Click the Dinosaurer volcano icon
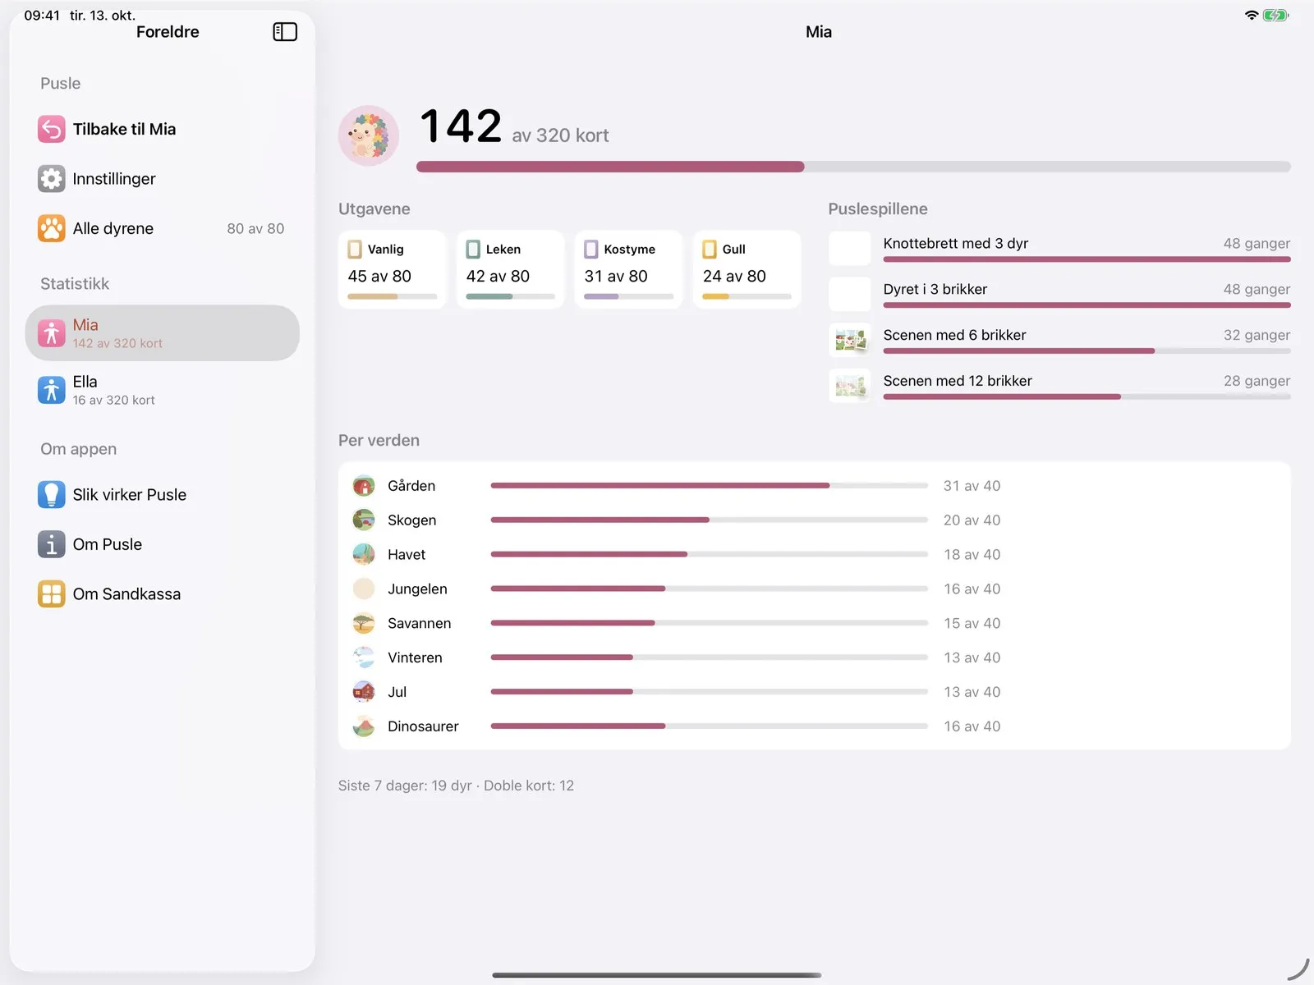 pyautogui.click(x=364, y=726)
